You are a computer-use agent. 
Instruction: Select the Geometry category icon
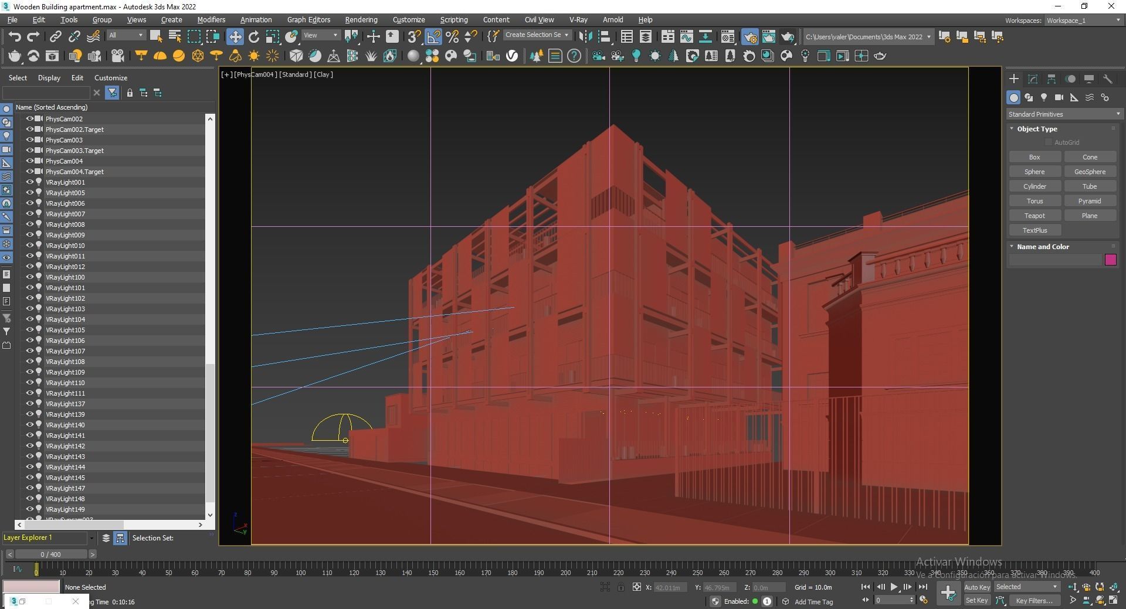pyautogui.click(x=1013, y=97)
